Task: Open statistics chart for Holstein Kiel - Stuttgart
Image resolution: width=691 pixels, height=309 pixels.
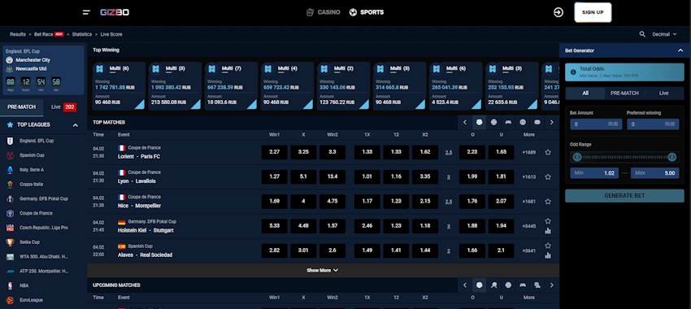Action: pyautogui.click(x=548, y=231)
